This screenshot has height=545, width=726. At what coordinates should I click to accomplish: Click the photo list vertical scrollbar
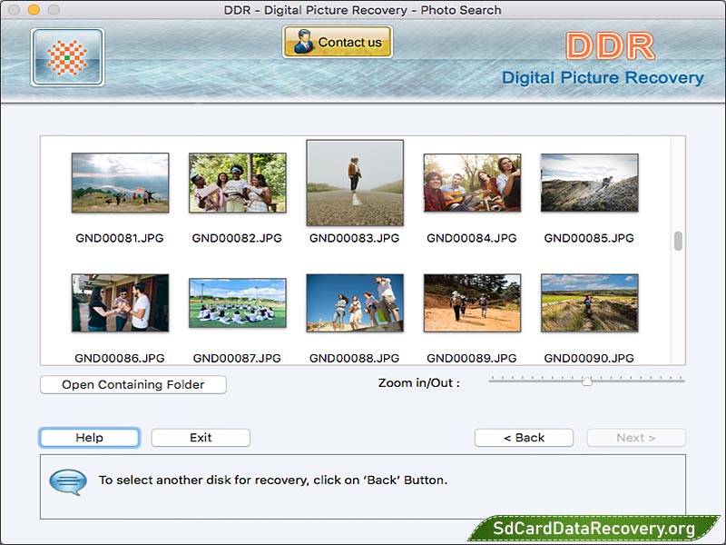tap(678, 242)
